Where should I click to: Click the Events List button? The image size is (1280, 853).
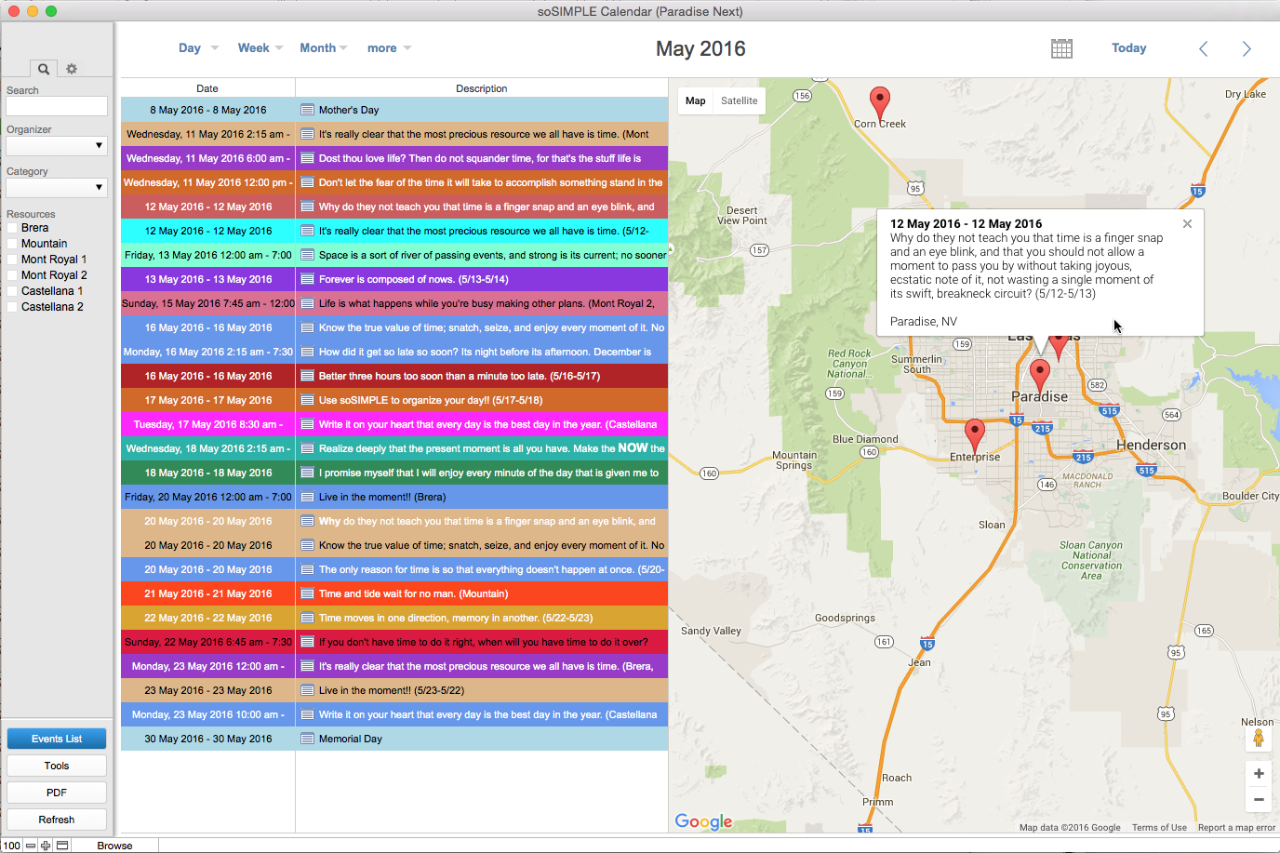[57, 739]
